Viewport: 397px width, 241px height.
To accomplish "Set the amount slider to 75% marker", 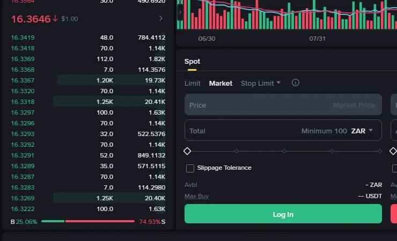I will point(332,151).
